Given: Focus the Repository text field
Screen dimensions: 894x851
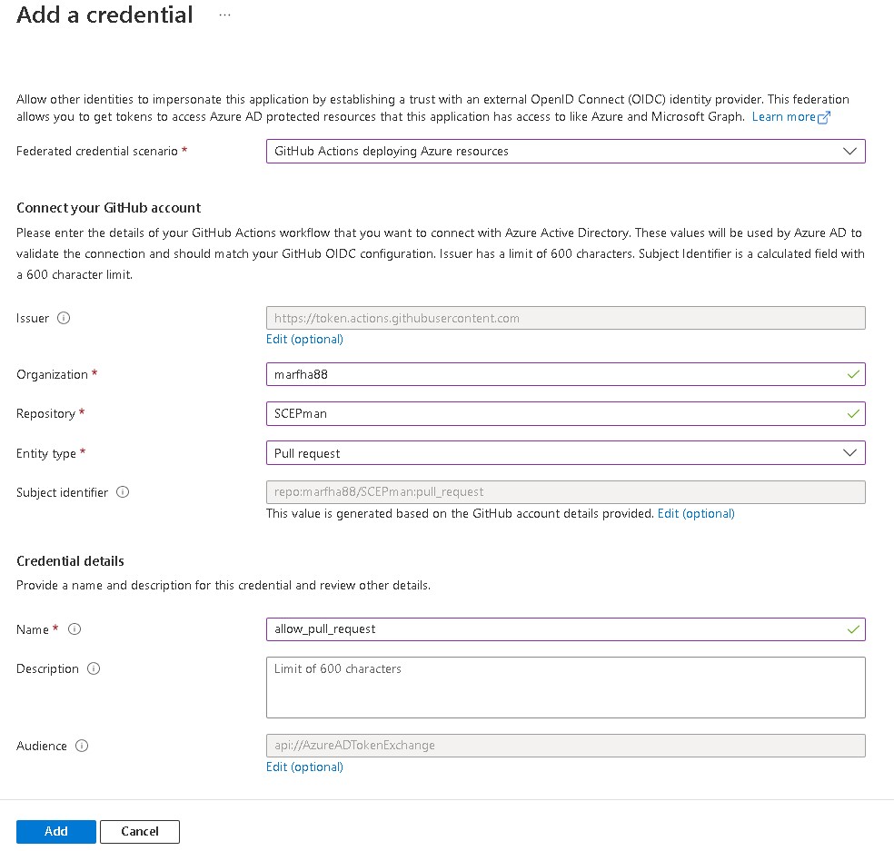Looking at the screenshot, I should coord(554,413).
